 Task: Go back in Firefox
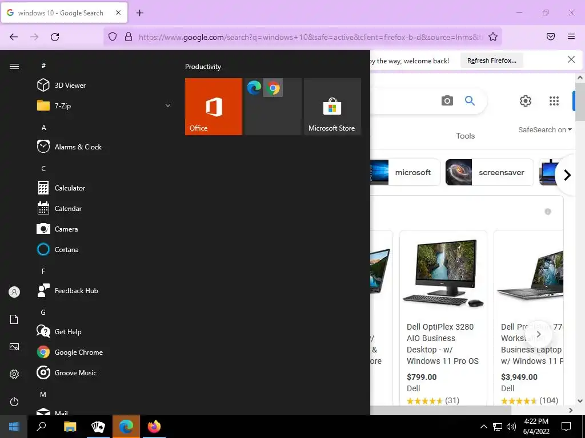click(x=14, y=37)
